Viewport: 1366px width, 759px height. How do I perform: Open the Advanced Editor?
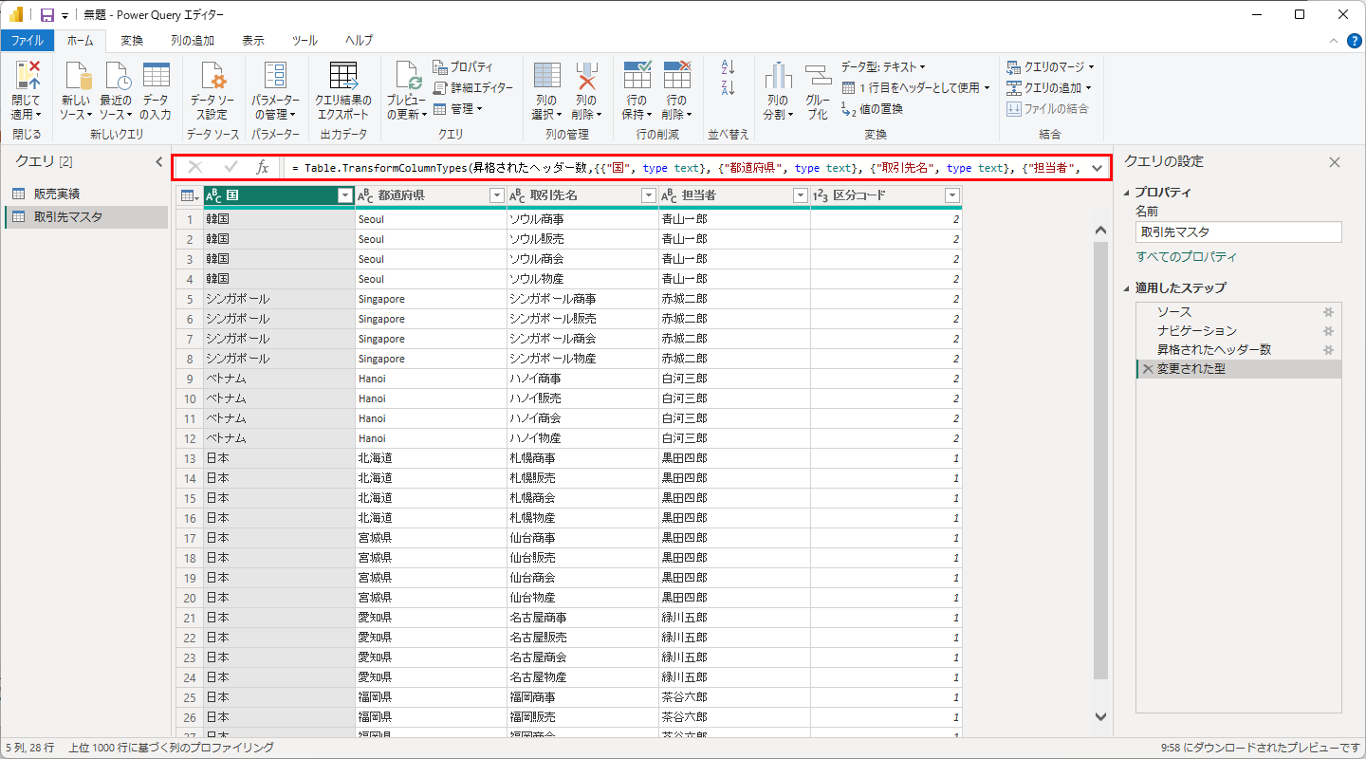tap(472, 87)
